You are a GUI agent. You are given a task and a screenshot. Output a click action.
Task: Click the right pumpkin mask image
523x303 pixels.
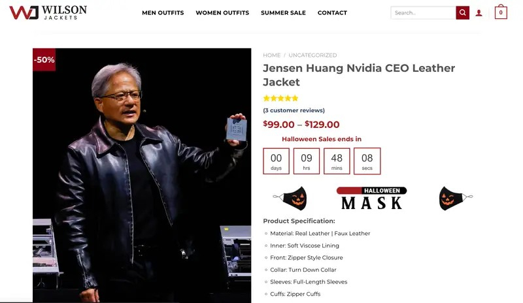coord(455,197)
